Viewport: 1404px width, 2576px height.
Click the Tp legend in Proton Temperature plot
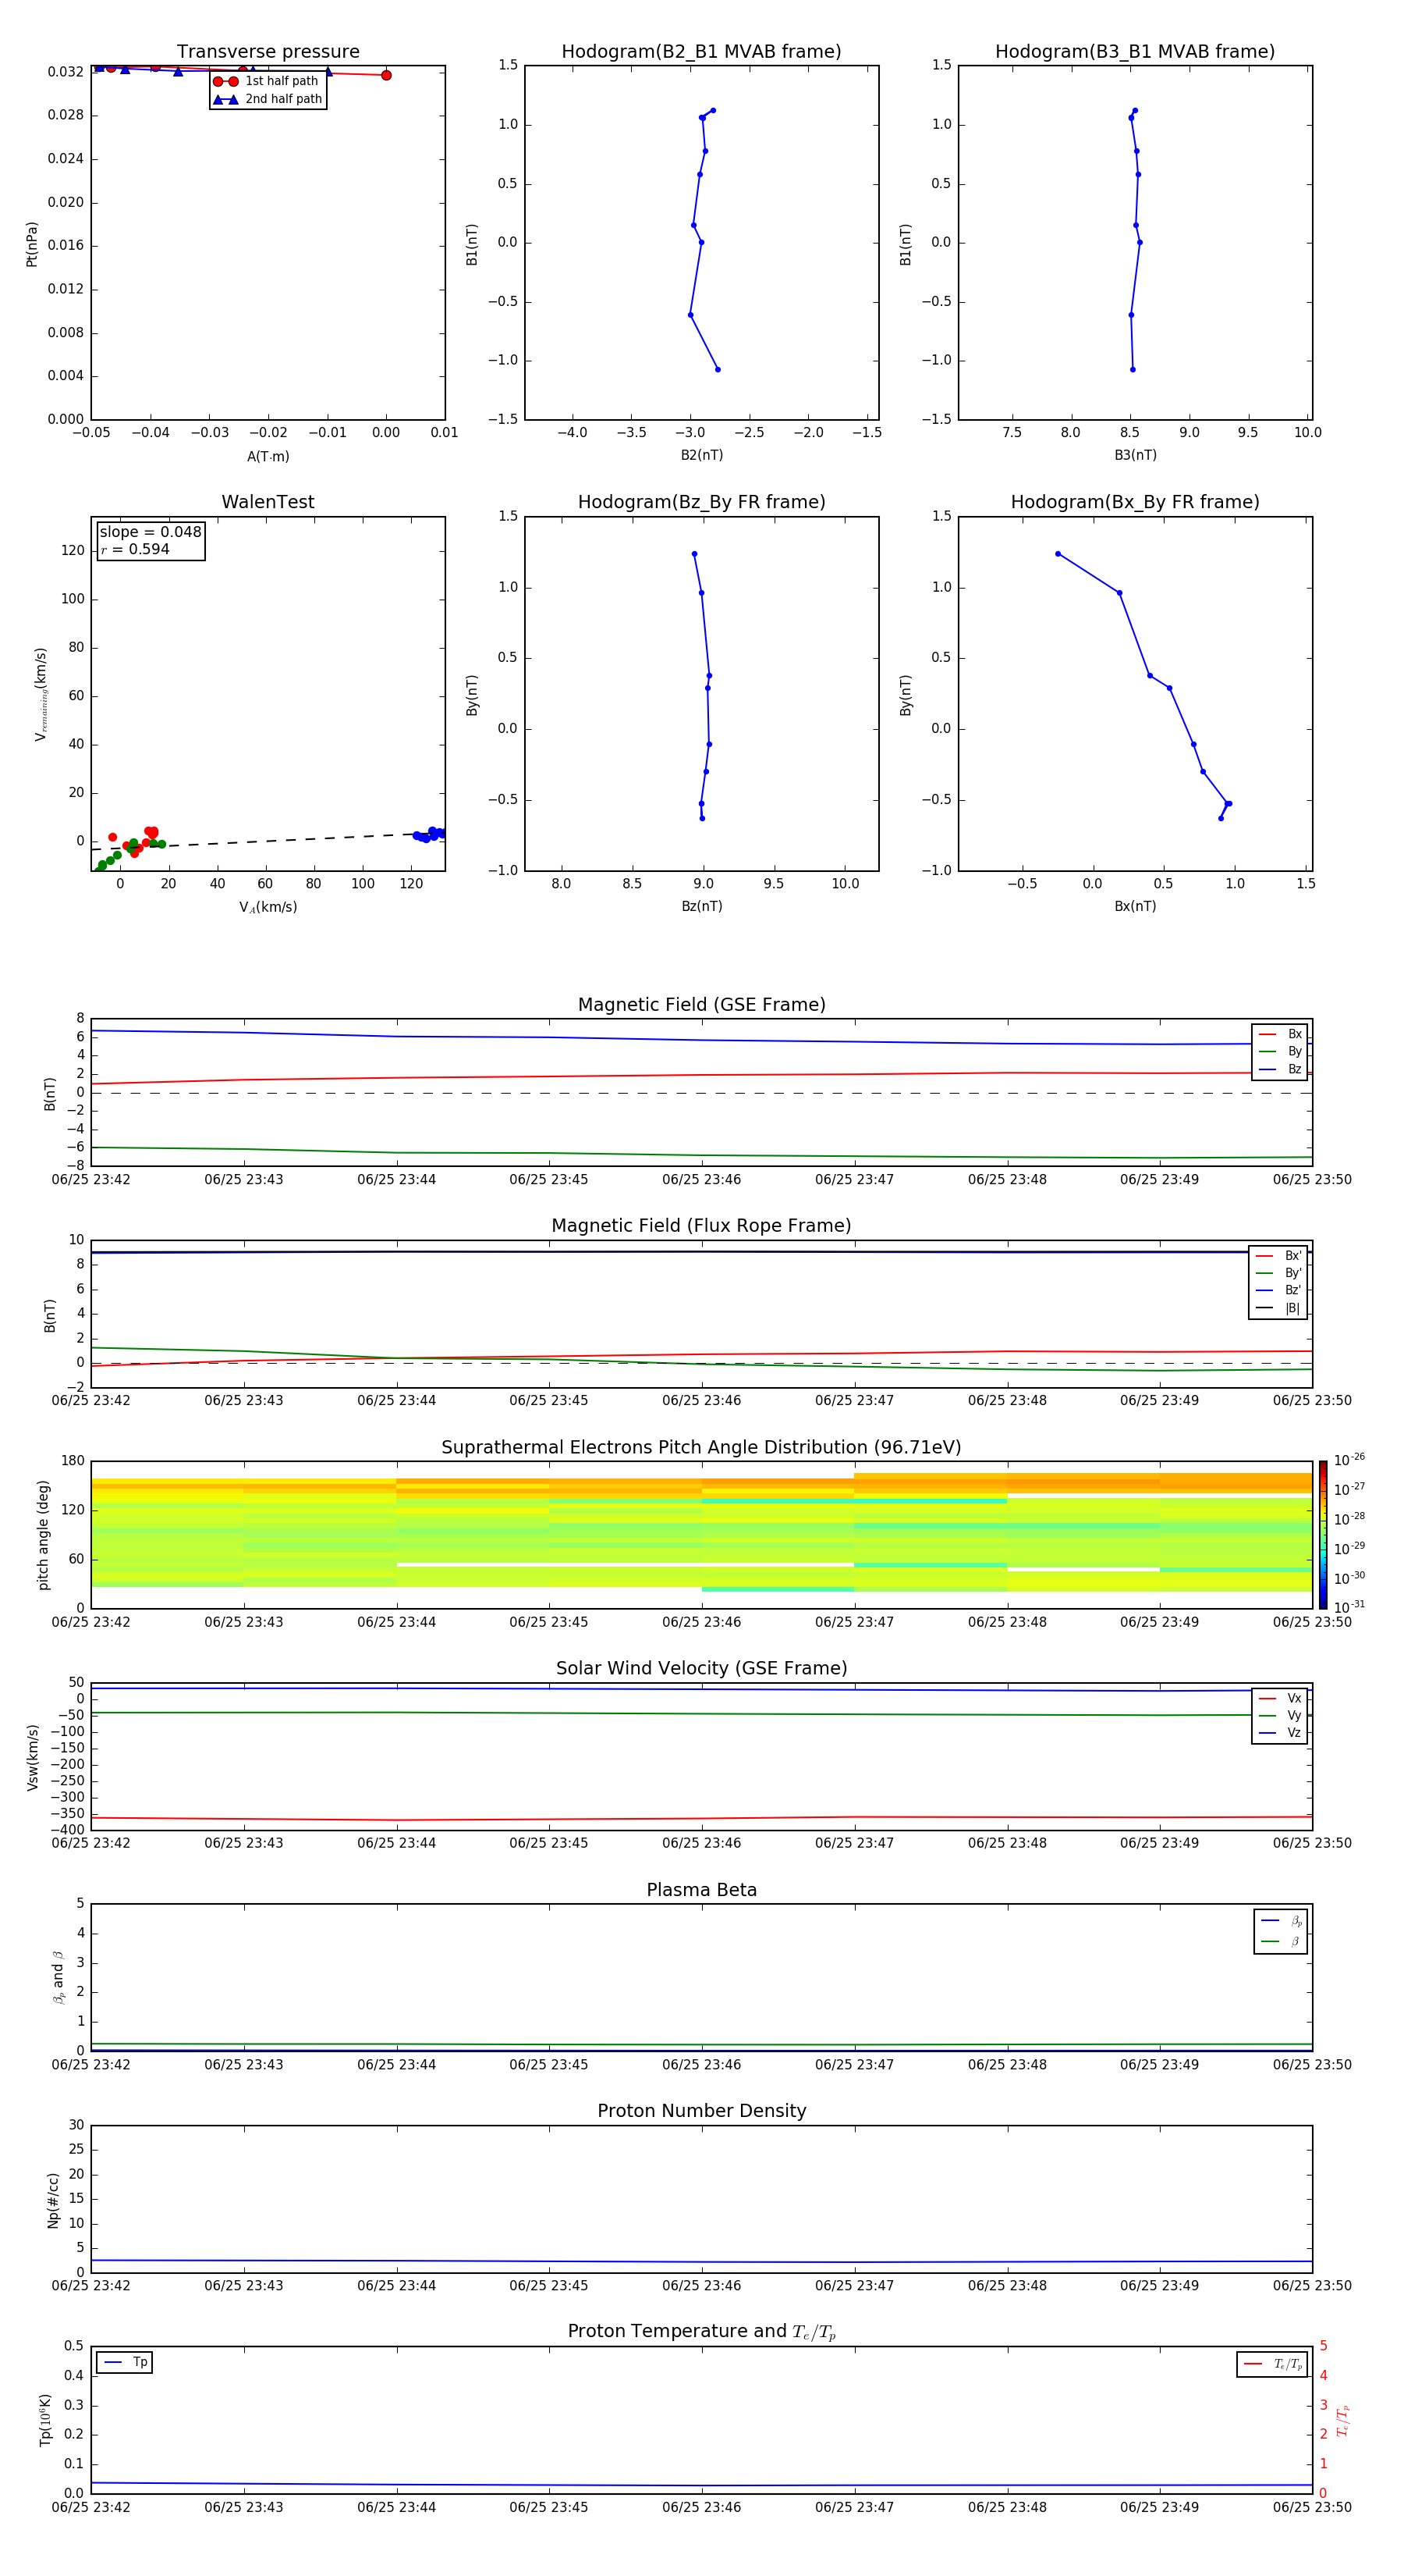(125, 2362)
